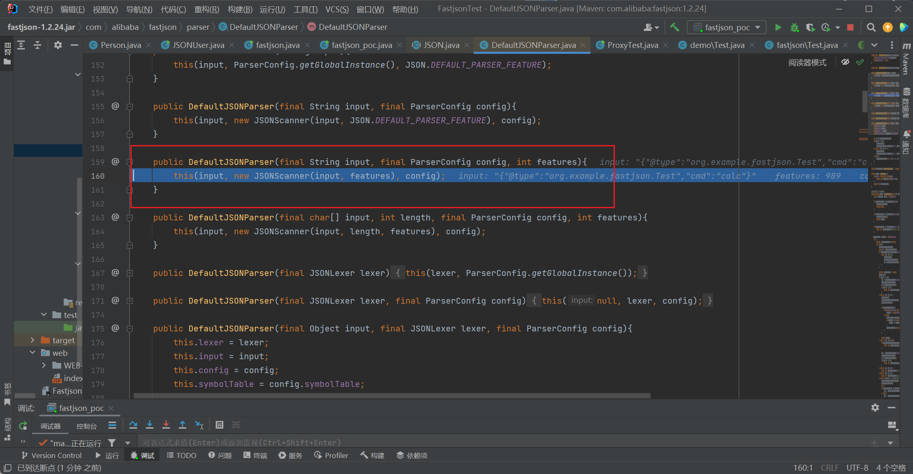Open Evaluate Expression calculator icon
The height and width of the screenshot is (474, 913).
(x=219, y=425)
